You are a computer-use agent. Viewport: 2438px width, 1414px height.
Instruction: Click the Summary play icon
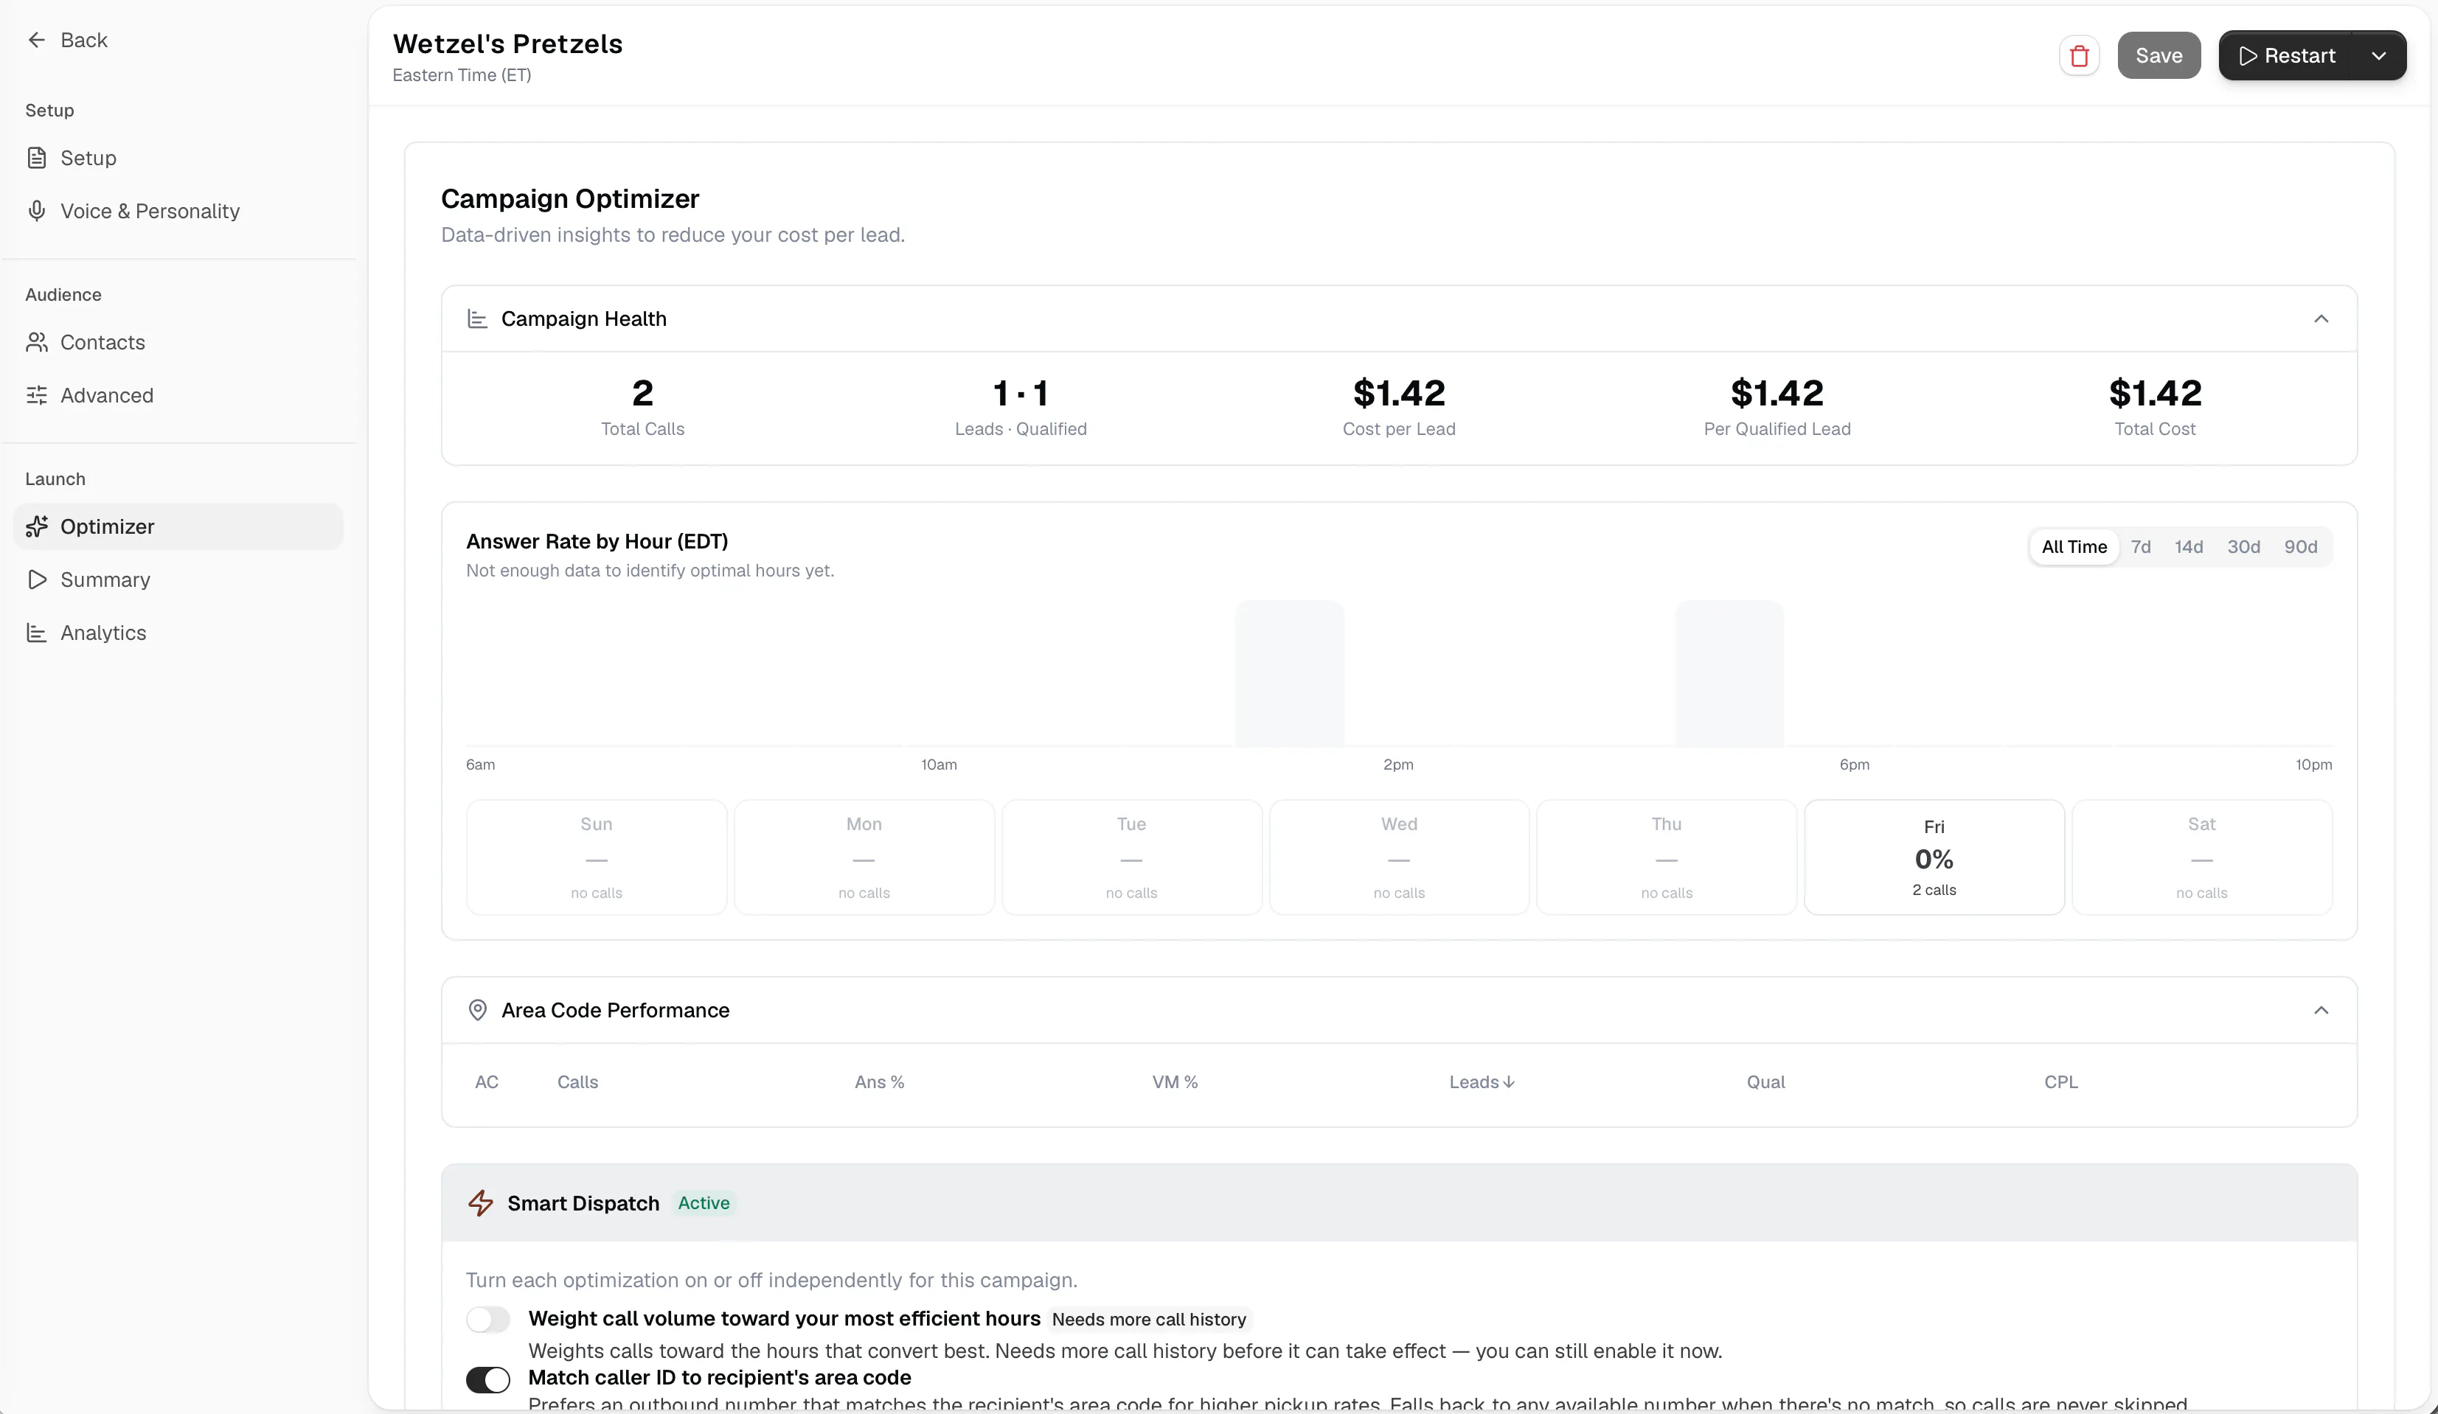click(x=37, y=579)
